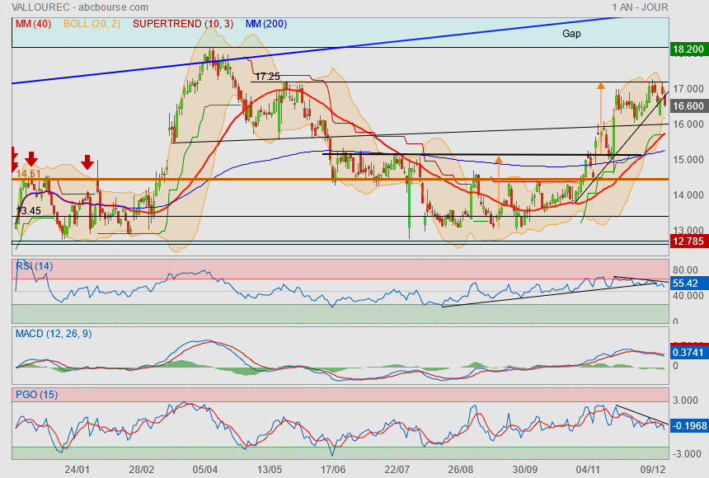Screen dimensions: 709x478
Task: Click the orange up arrow below the 15.000 resistance line
Action: 498,192
